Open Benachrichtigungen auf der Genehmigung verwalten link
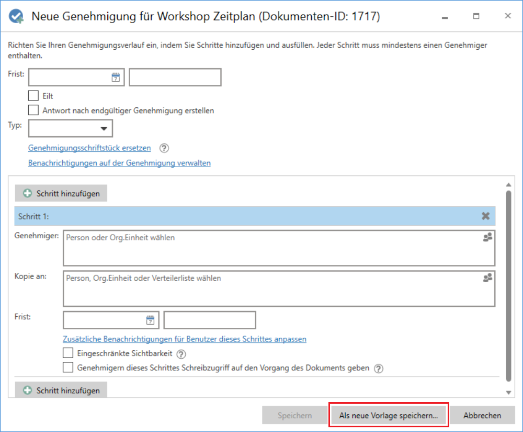This screenshot has width=523, height=432. point(119,163)
